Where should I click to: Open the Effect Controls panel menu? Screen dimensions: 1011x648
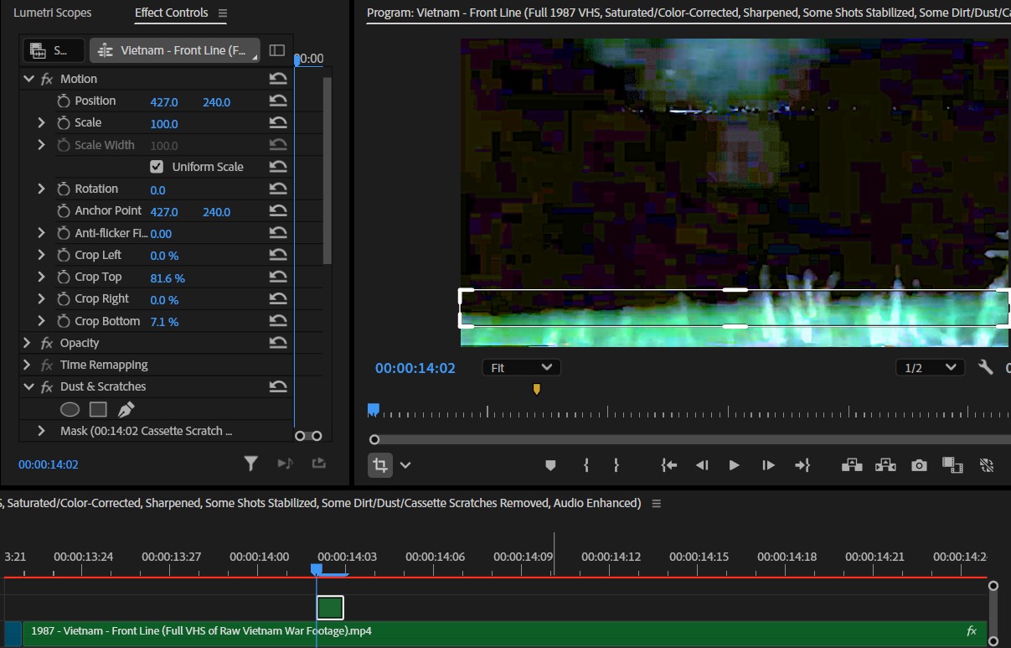point(223,13)
